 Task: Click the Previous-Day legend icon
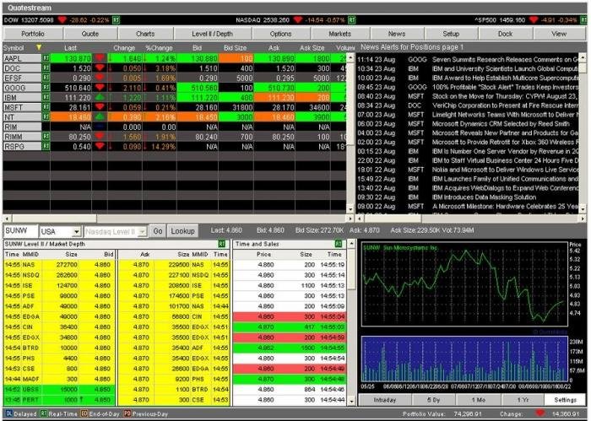tap(127, 413)
